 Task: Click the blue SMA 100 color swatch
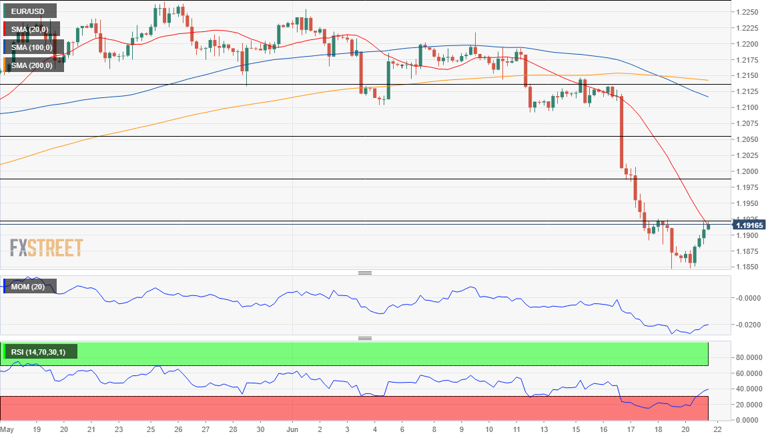tap(5, 47)
